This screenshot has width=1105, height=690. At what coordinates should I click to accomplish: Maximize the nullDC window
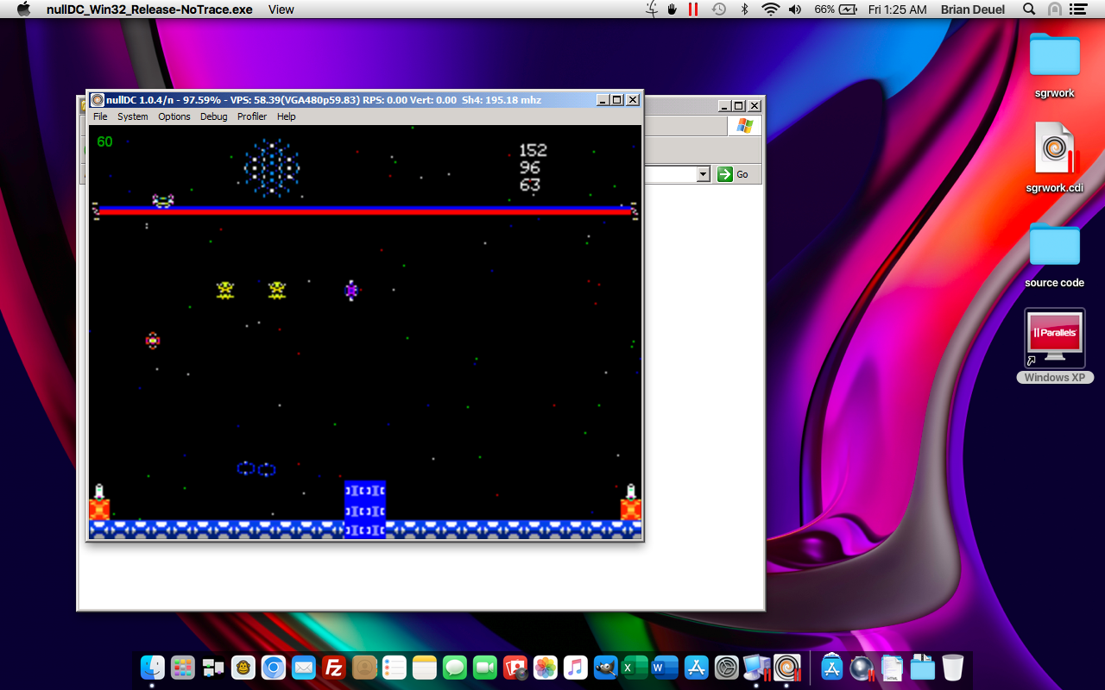pos(616,100)
